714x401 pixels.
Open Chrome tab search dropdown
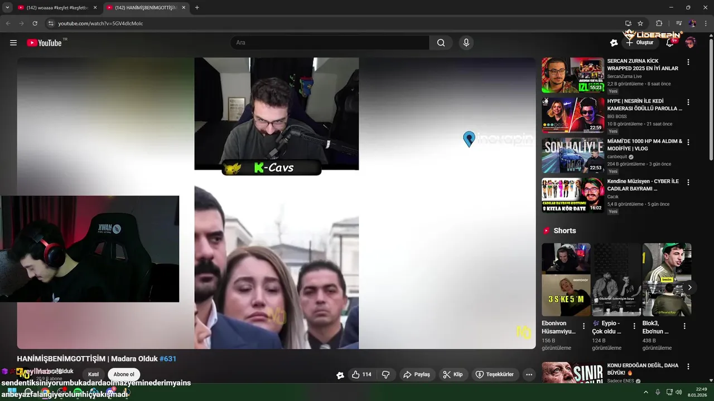(7, 7)
